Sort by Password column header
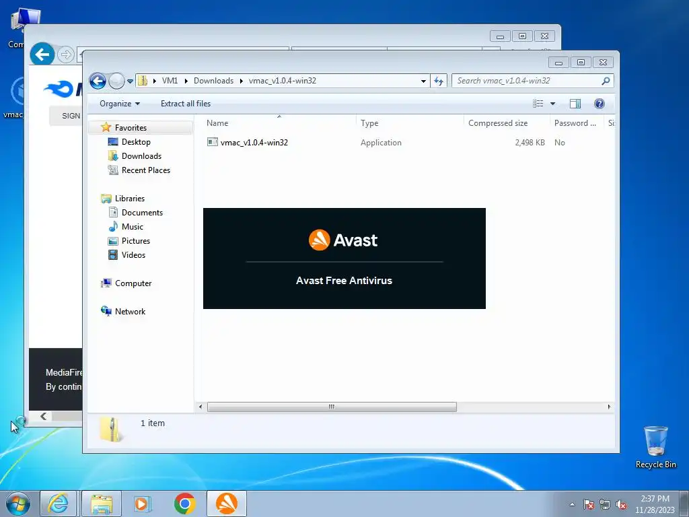The height and width of the screenshot is (517, 689). [x=577, y=123]
